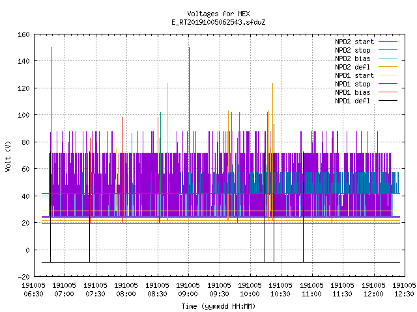Click the 08:00 time axis label
Image resolution: width=417 pixels, height=312 pixels.
[x=126, y=294]
